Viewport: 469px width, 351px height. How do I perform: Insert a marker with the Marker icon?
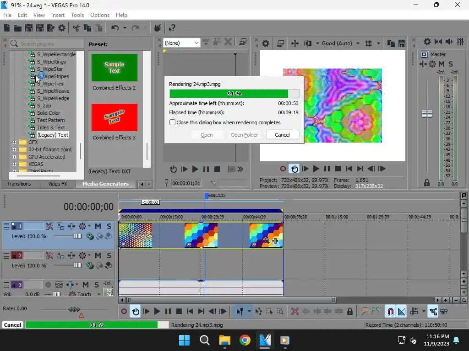365,312
